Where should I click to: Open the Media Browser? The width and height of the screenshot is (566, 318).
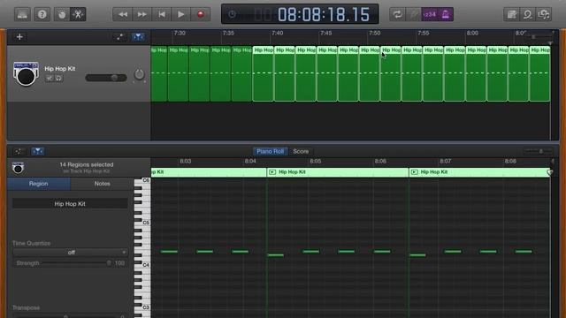(x=544, y=14)
